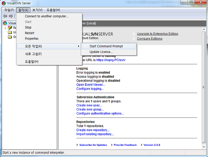Image resolution: width=208 pixels, height=157 pixels.
Task: Open Upgrade to Enterprise Edition link
Action: click(x=158, y=34)
